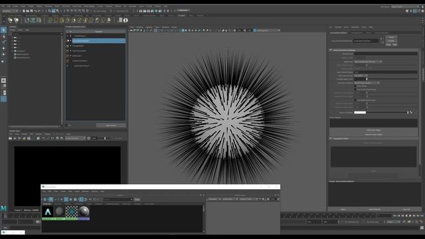This screenshot has width=425, height=239.
Task: Click the white color swatch in Attribute Editor
Action: (x=360, y=112)
